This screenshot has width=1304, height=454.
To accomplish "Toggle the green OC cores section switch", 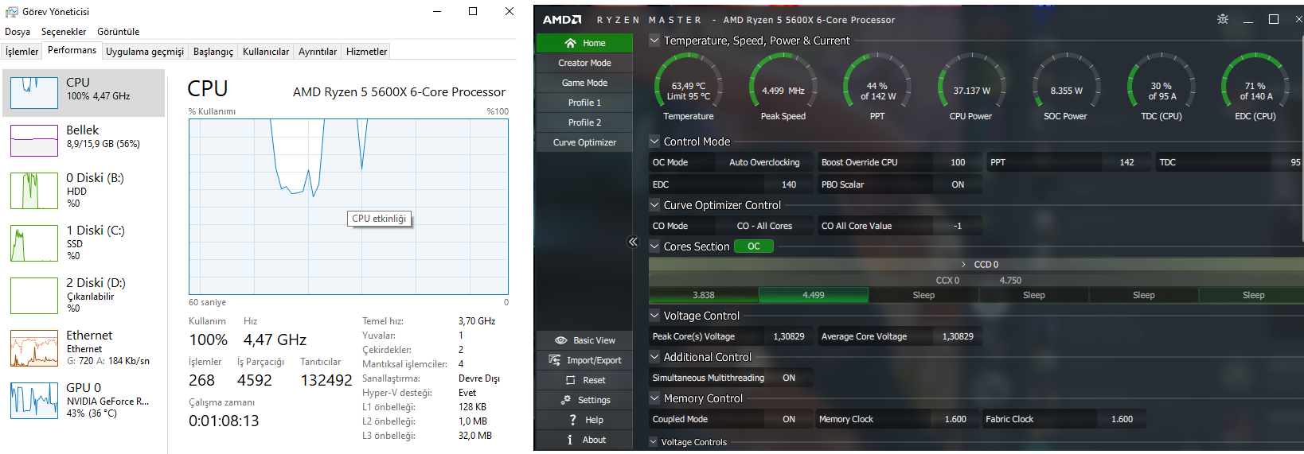I will click(753, 246).
